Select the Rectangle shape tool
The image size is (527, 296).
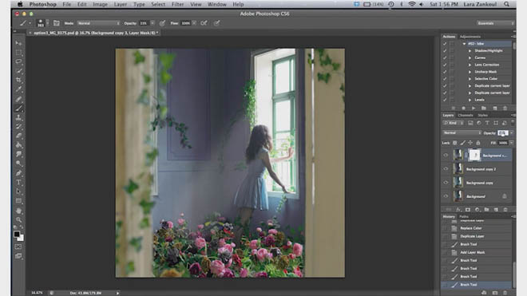click(18, 201)
